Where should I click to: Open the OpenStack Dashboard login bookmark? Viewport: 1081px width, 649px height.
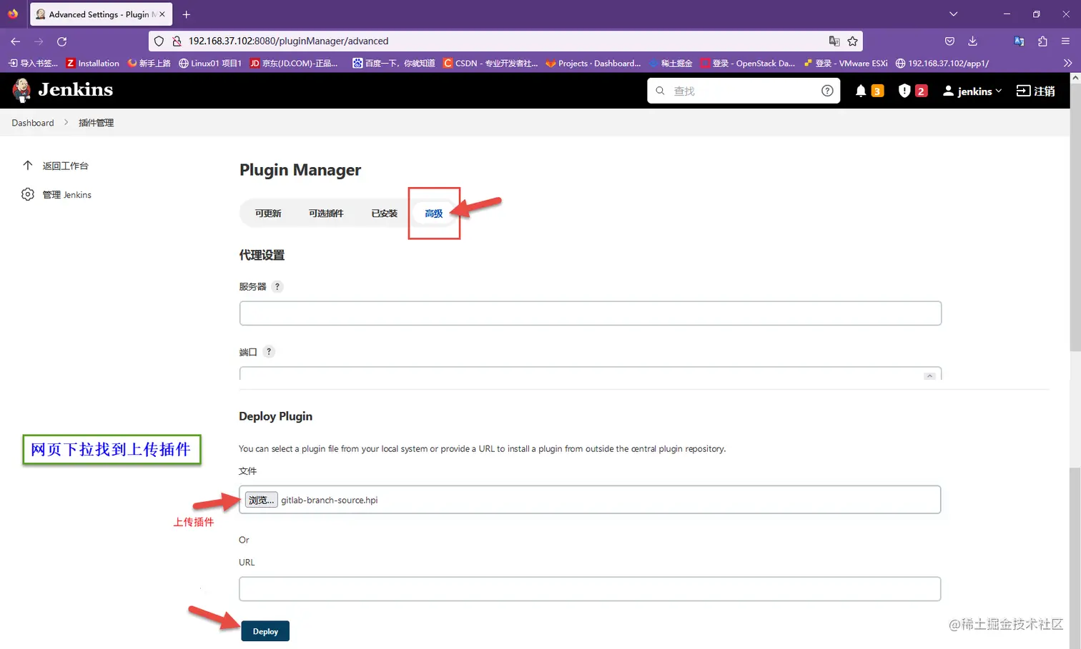click(748, 63)
